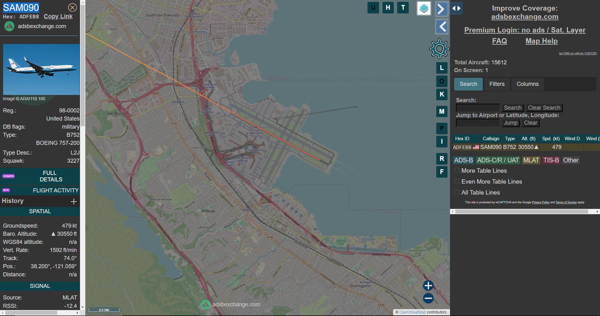Click the H map toggle button
This screenshot has height=316, width=600.
pos(388,7)
